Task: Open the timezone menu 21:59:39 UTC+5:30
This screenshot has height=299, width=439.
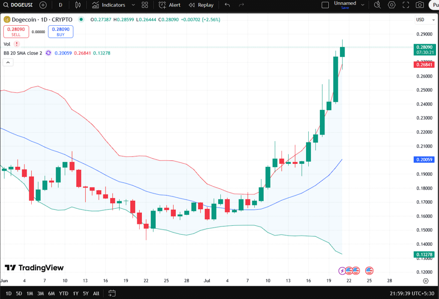Action: pyautogui.click(x=412, y=293)
